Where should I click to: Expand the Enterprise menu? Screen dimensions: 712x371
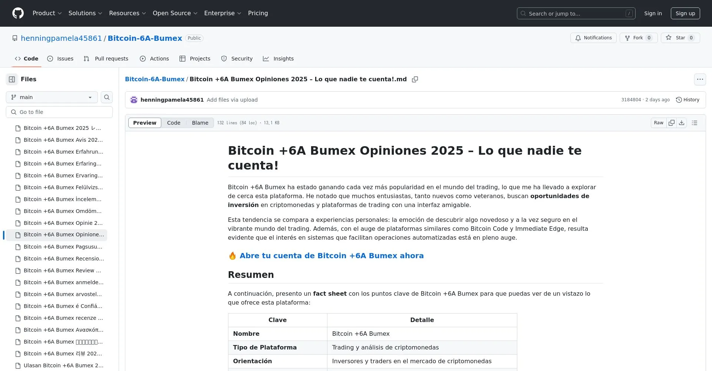[222, 13]
